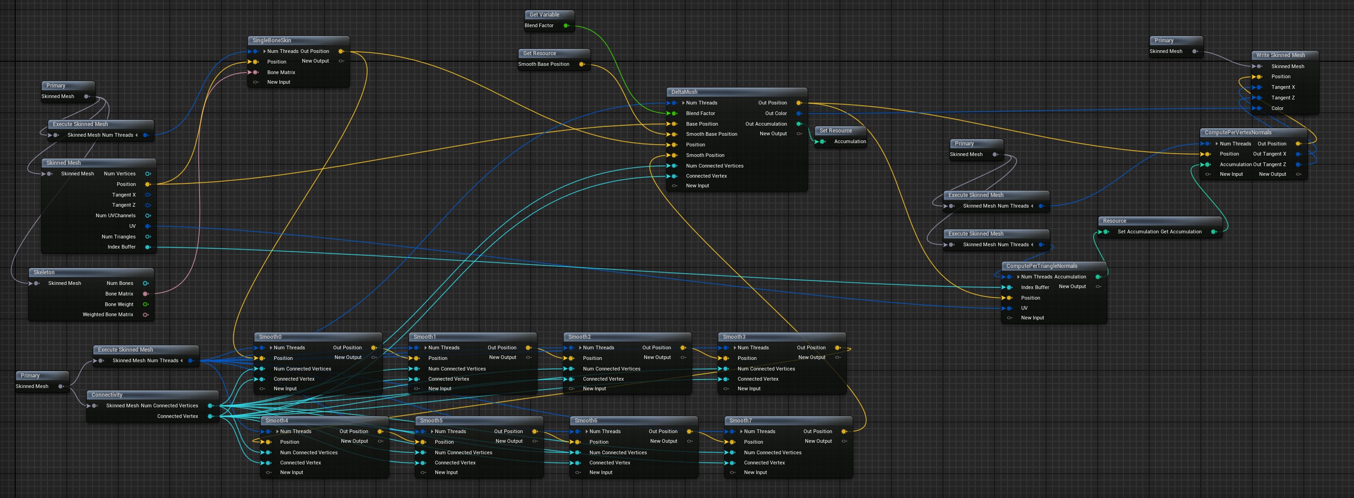Screen dimensions: 1354x498
Task: Expand Num Threads arrow on ComputePerTriangleNormals node
Action: pyautogui.click(x=1018, y=277)
